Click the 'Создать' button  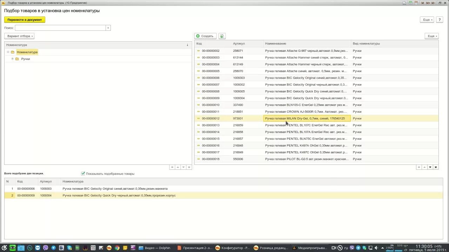pyautogui.click(x=206, y=36)
